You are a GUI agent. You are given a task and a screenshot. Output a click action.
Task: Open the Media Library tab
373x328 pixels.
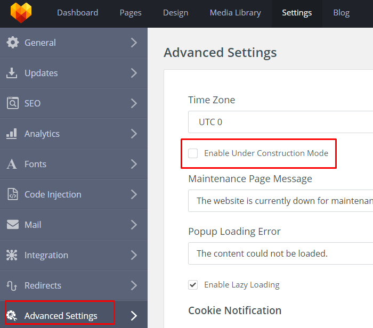coord(236,13)
